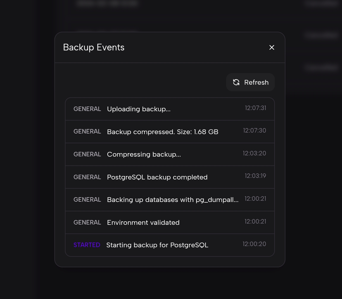Click the Backup Events dialog title
342x299 pixels.
click(94, 47)
